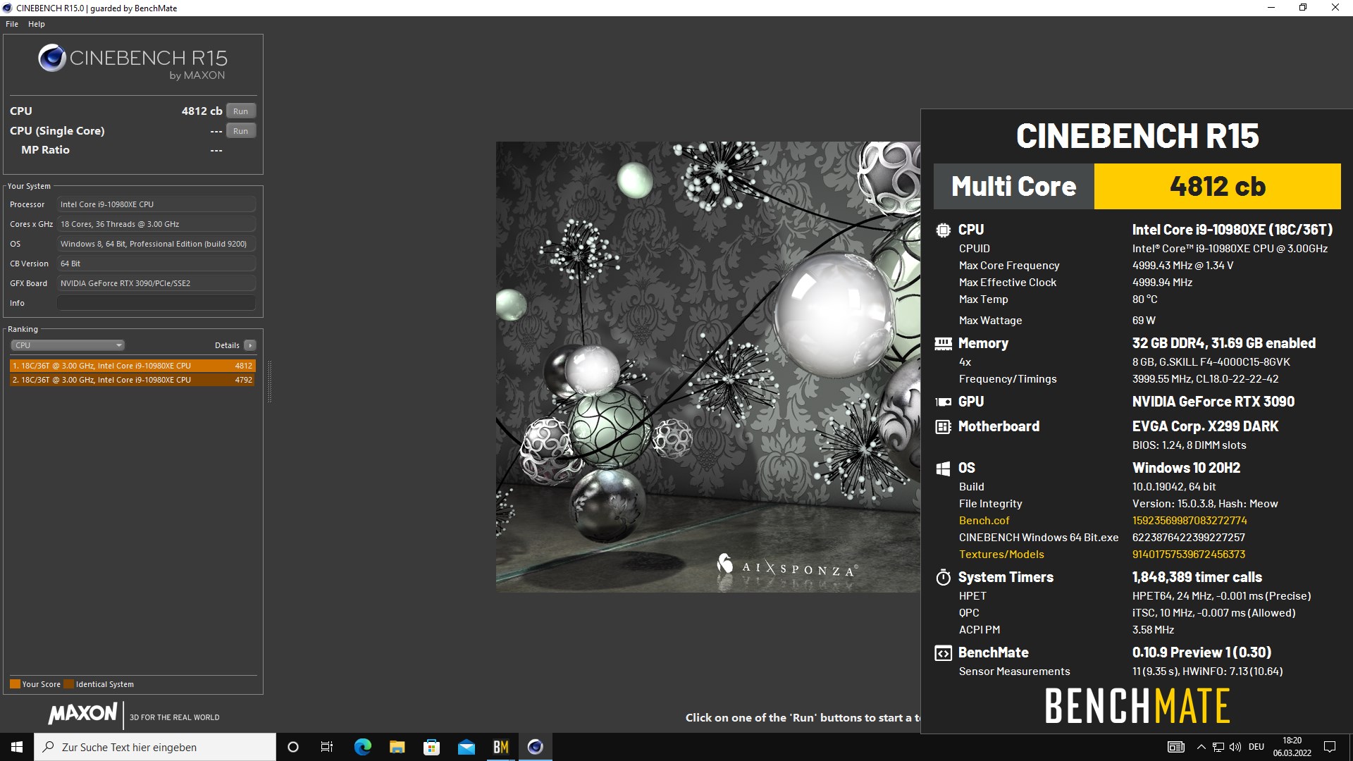Switch to Cinebench taskbar app

tap(536, 747)
